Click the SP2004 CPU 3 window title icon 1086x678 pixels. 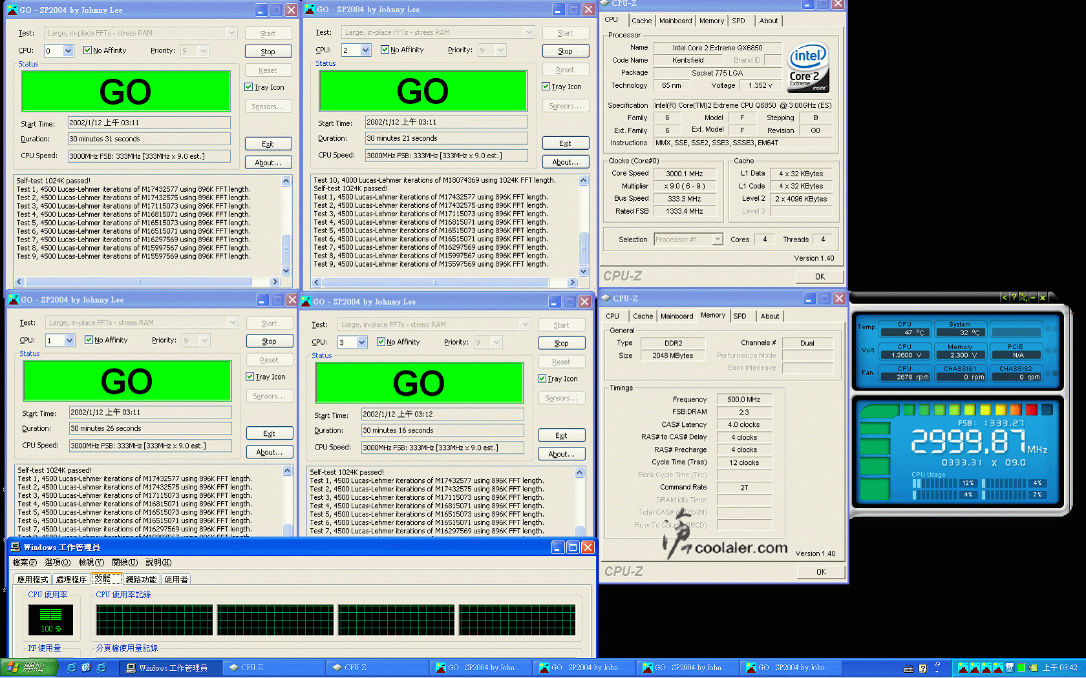306,302
